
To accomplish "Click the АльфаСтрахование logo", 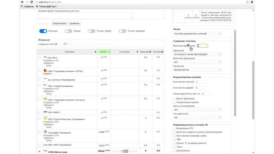I will [45, 85].
